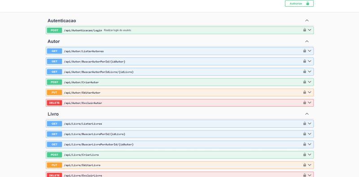Click /api/Autor/BuscarAutorPorId/{idAutor} path
359x177 pixels.
pyautogui.click(x=95, y=61)
